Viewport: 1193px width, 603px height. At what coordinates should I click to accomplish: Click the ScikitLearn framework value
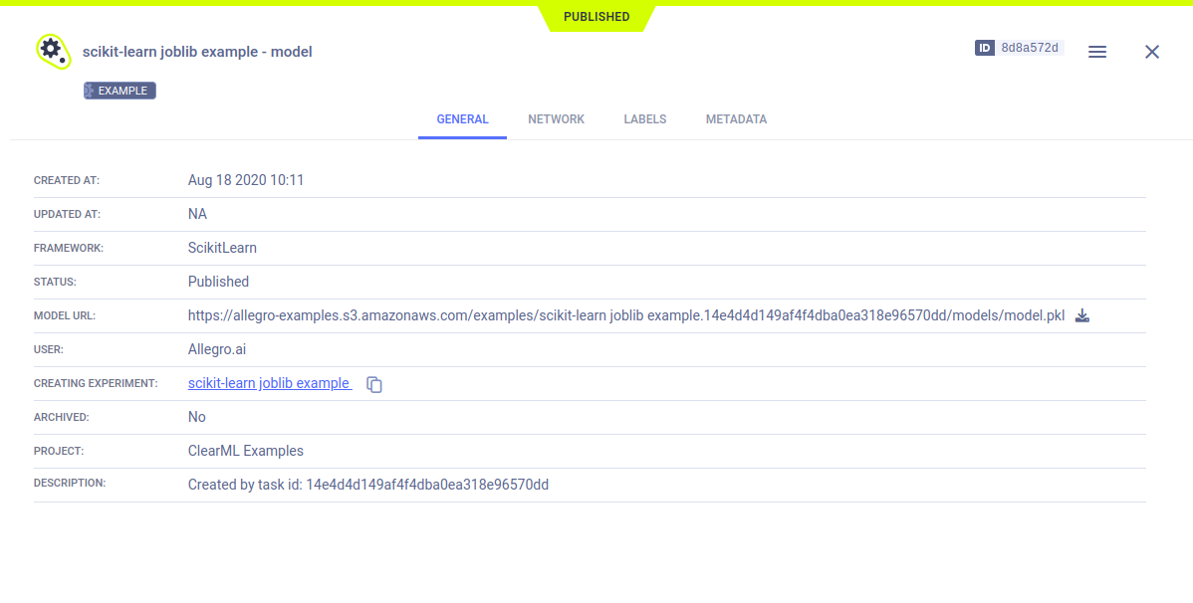(x=222, y=248)
